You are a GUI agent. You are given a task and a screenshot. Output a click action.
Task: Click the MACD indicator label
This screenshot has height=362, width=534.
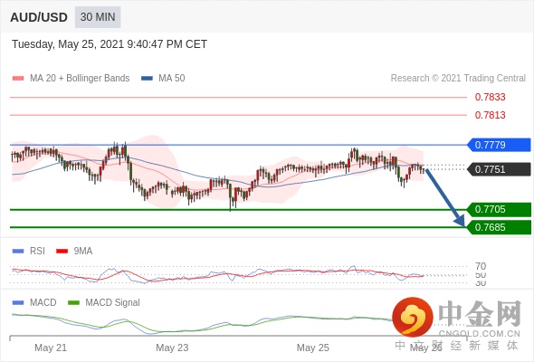[x=43, y=302]
